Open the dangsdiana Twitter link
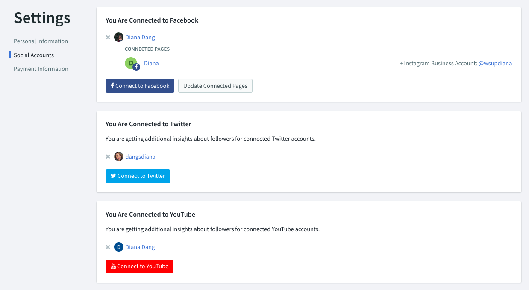This screenshot has width=529, height=290. [x=141, y=157]
